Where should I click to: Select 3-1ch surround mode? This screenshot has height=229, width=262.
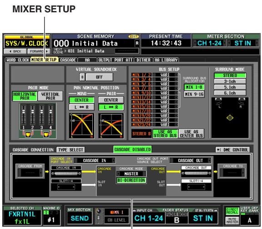[x=230, y=81]
